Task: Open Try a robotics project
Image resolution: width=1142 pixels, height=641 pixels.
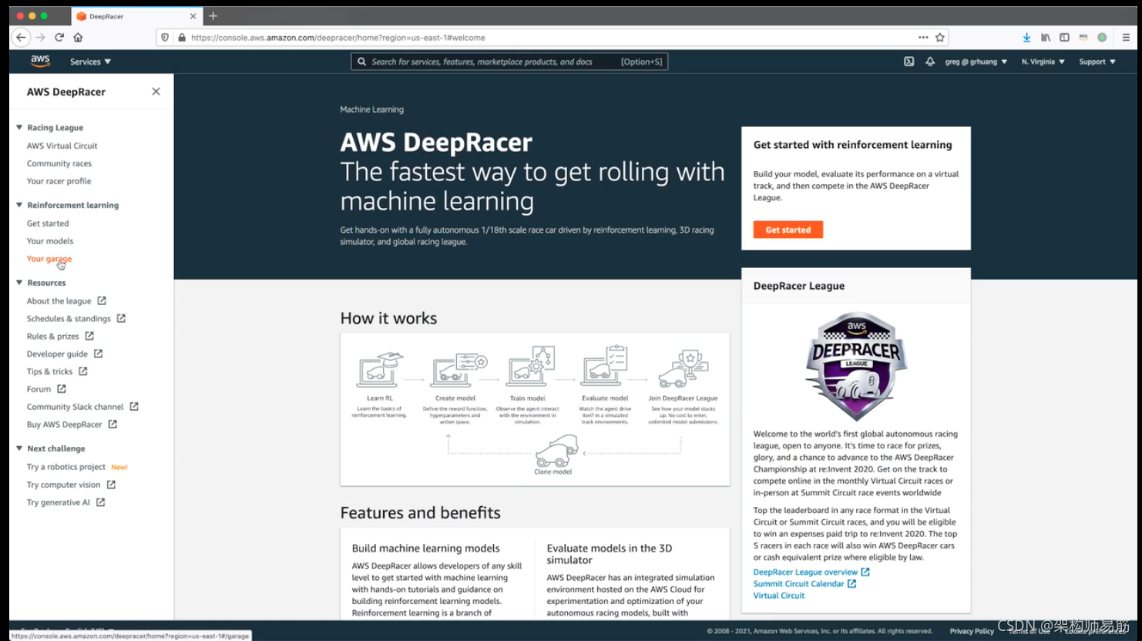Action: point(66,467)
